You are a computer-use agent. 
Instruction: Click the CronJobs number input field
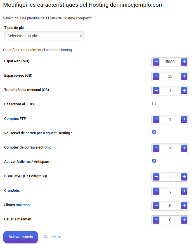170,191
